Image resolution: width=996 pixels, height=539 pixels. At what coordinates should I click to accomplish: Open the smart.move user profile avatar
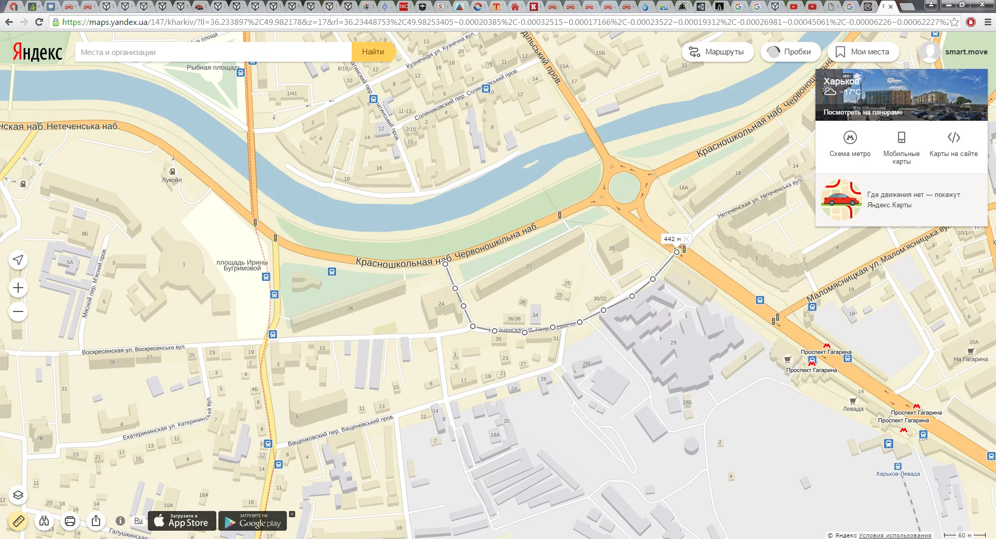coord(930,52)
